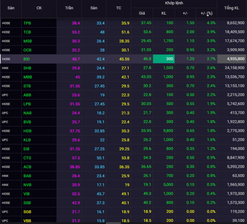Open the MSB stock ticker
This screenshot has height=224, width=247.
28,41
